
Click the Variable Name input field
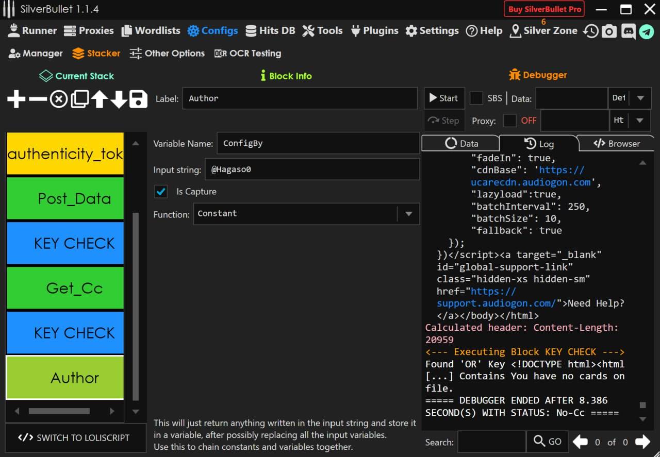[x=318, y=143]
